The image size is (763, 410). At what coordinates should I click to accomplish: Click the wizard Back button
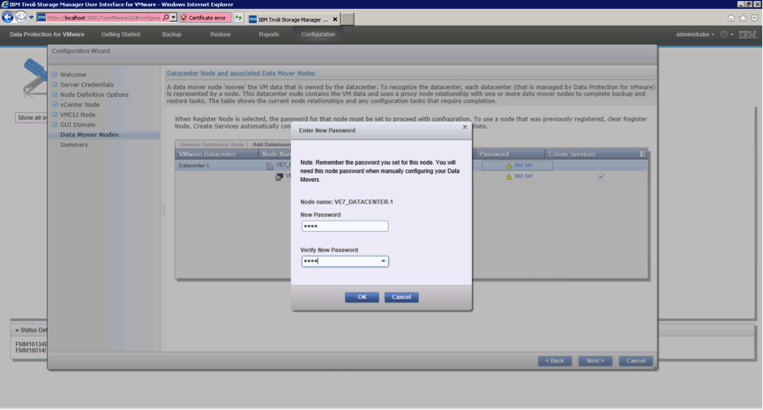555,361
